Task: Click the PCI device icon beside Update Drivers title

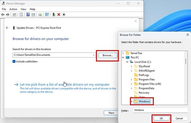Action: pos(14,28)
